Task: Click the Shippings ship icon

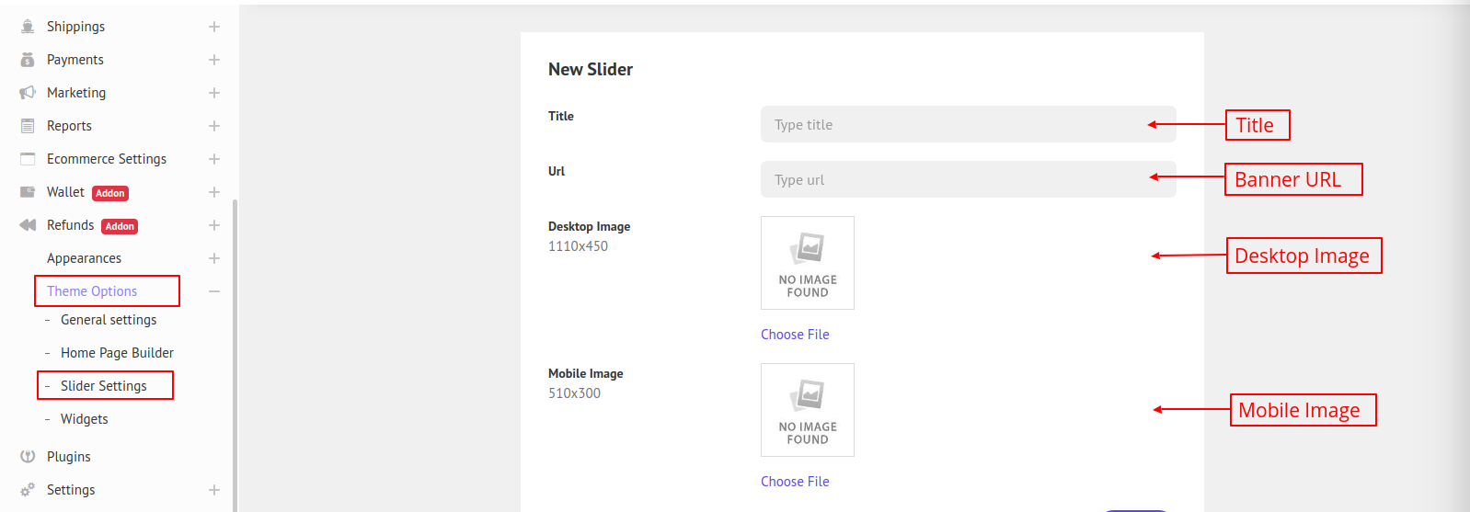Action: pos(28,27)
